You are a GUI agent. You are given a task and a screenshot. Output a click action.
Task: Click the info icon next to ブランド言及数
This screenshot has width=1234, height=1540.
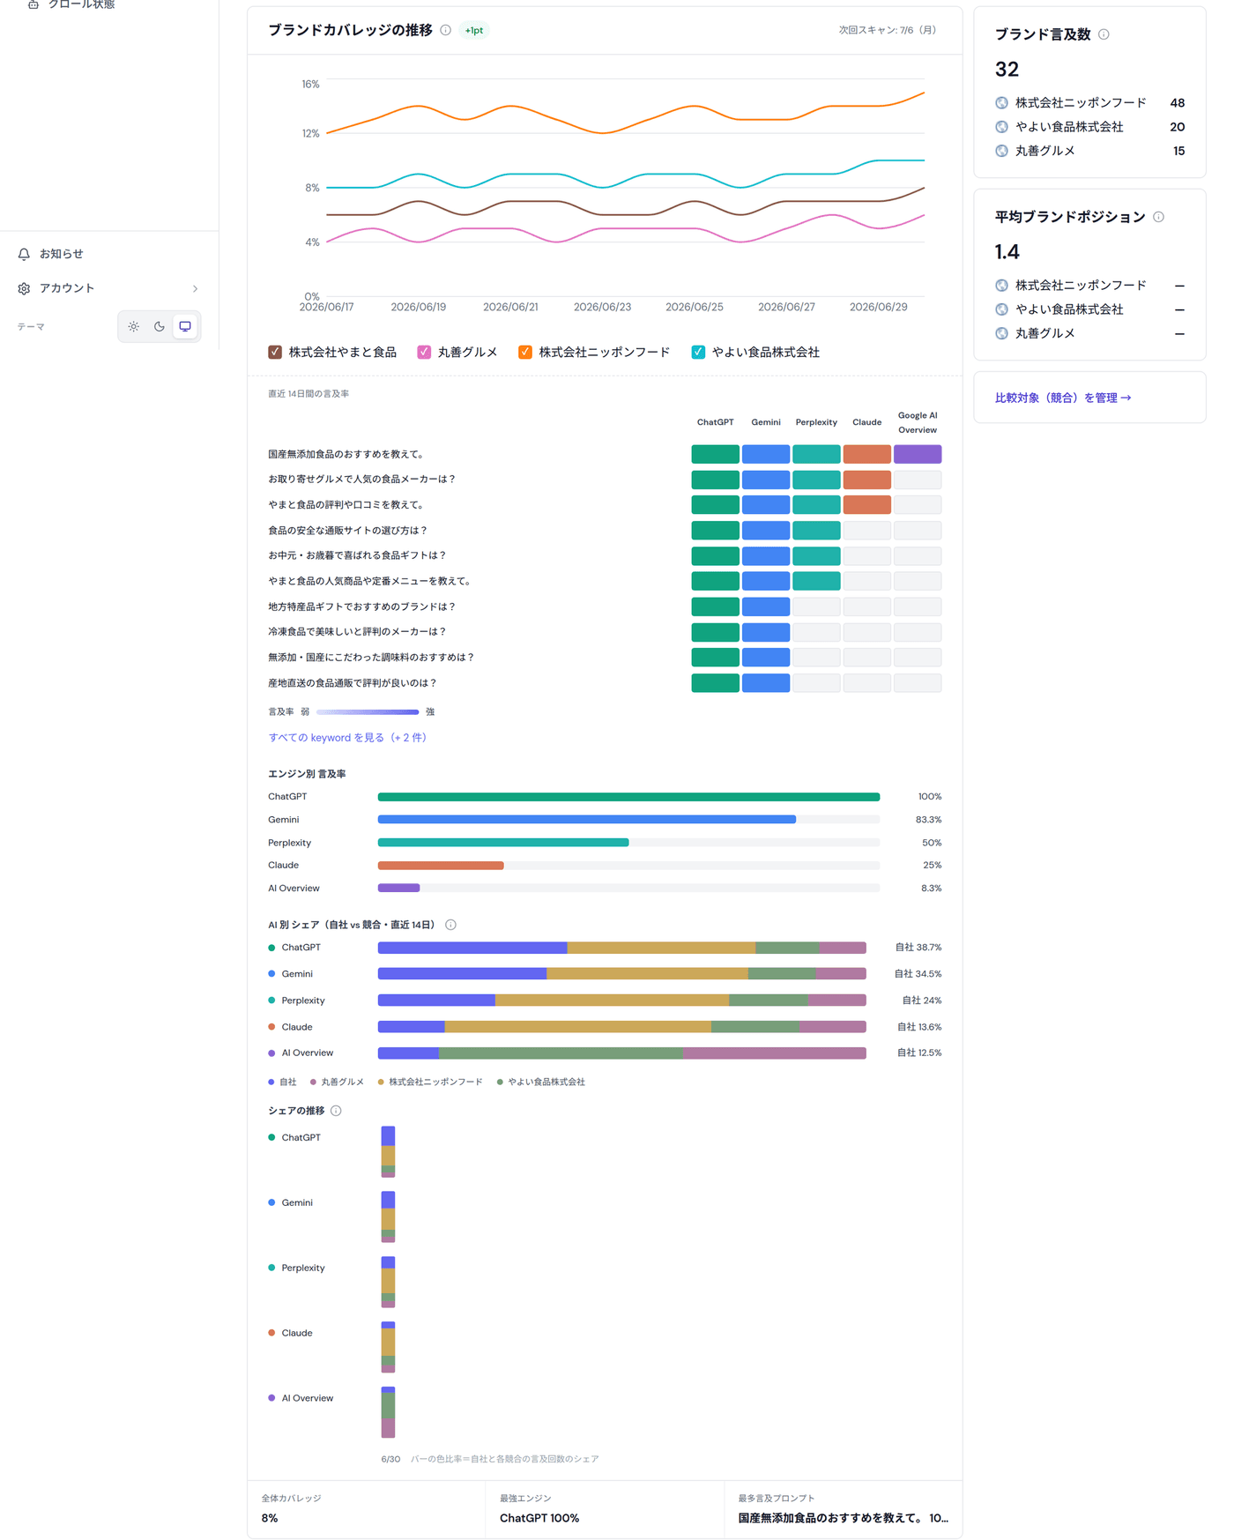[x=1104, y=34]
